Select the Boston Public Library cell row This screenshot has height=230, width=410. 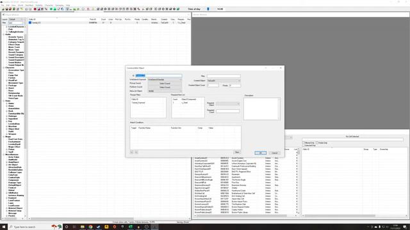click(246, 213)
